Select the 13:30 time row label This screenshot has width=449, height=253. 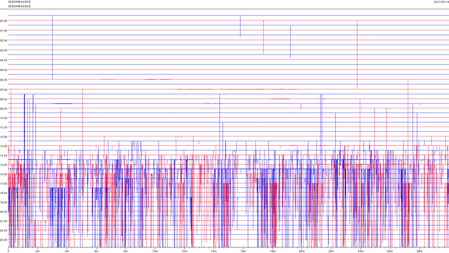pyautogui.click(x=4, y=146)
